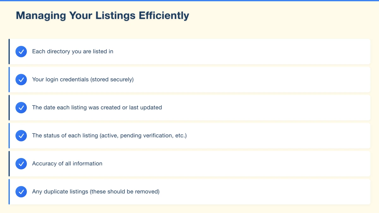Click the 'Each directory you are listed in' text
This screenshot has width=379, height=213.
[73, 51]
